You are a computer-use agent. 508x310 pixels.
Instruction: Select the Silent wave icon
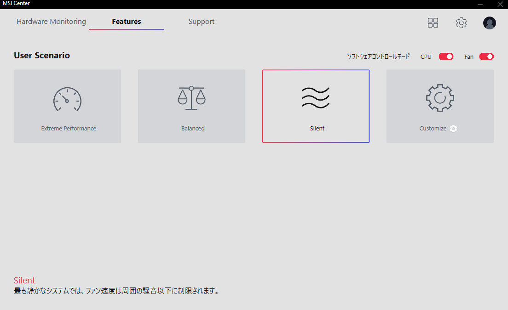click(x=317, y=97)
